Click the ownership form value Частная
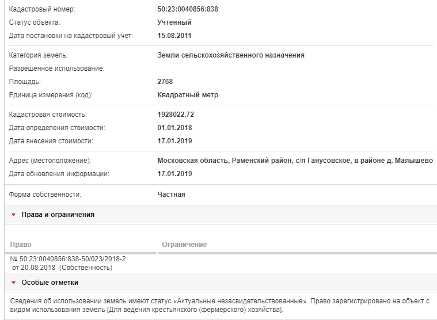This screenshot has width=437, height=320. [x=171, y=195]
